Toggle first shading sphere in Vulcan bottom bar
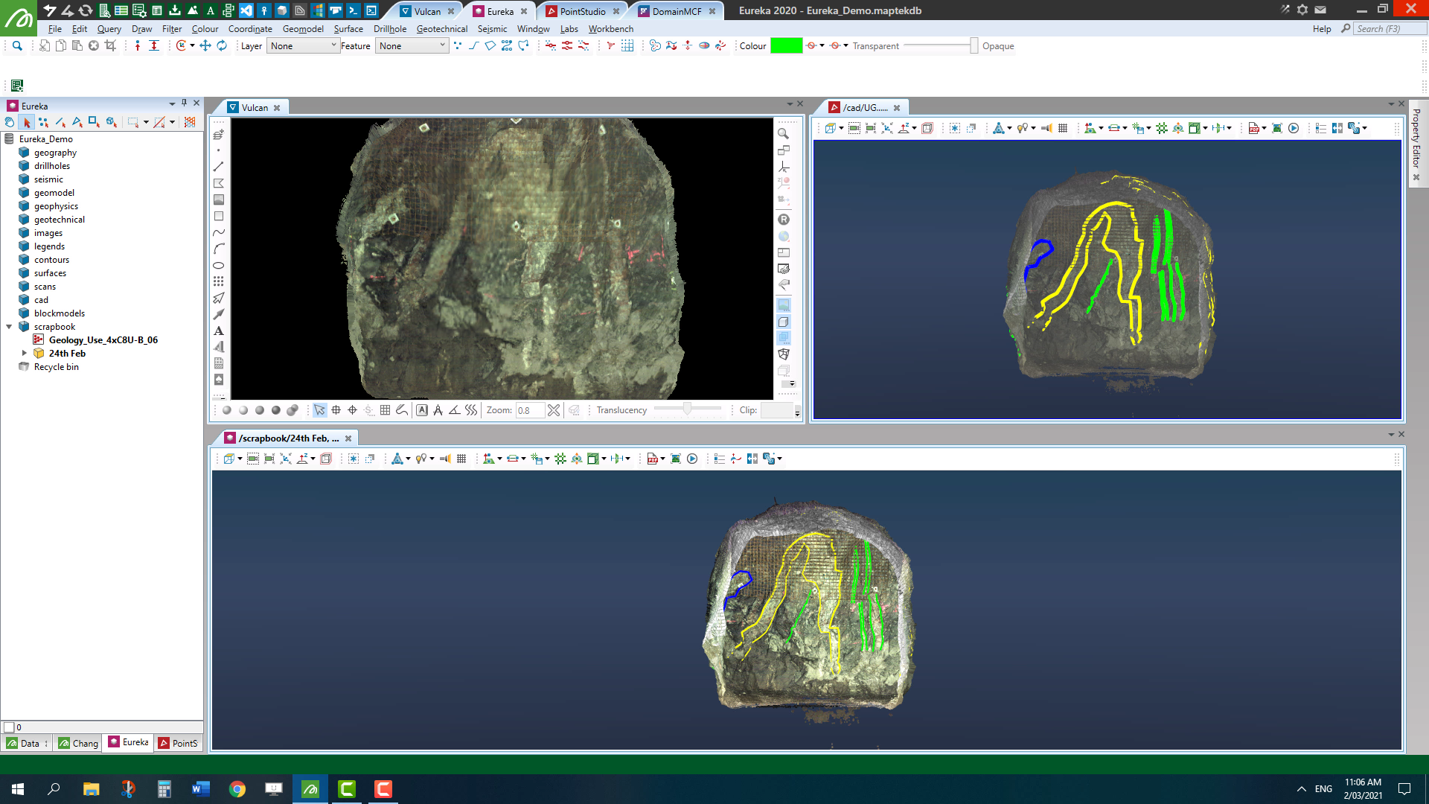This screenshot has width=1429, height=804. click(x=227, y=410)
